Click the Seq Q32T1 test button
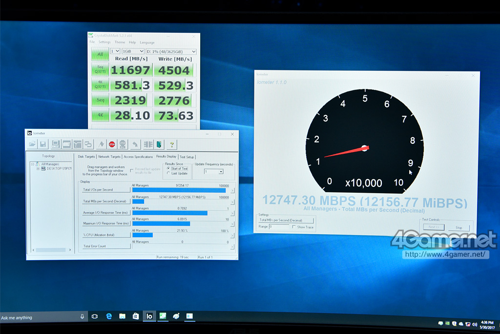The width and height of the screenshot is (500, 334). pos(100,69)
